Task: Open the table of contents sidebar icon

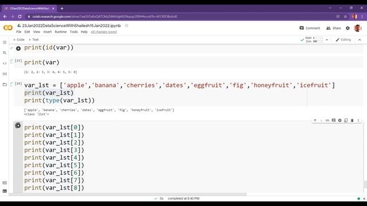Action: coord(5,42)
